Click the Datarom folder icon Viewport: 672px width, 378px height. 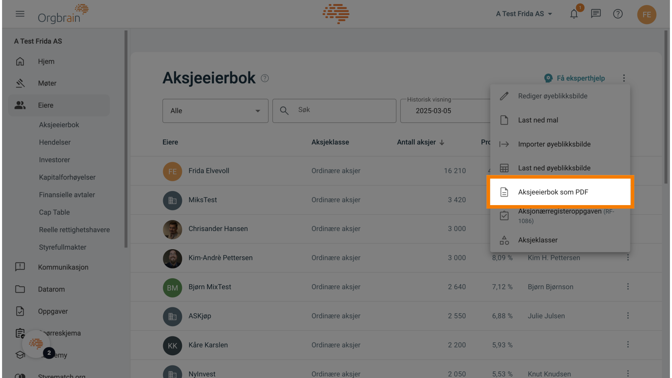pyautogui.click(x=20, y=289)
